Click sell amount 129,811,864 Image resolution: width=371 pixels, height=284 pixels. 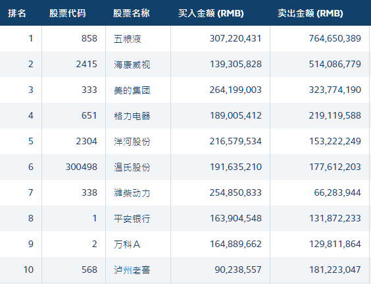[335, 244]
